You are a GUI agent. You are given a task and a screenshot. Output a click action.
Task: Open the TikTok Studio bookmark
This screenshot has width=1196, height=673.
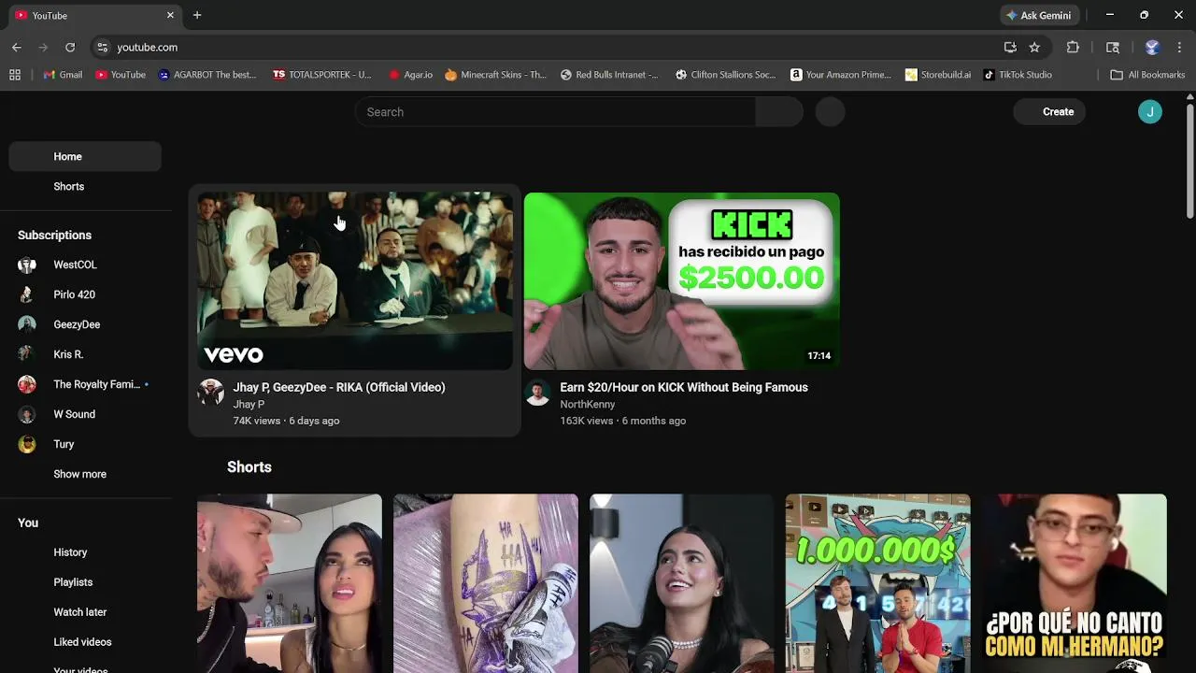pos(1018,75)
